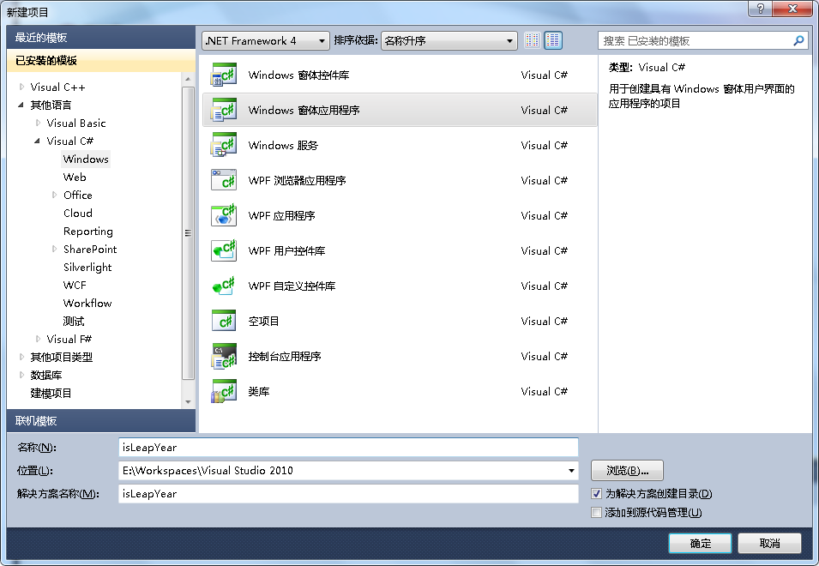The height and width of the screenshot is (566, 819).
Task: Select the 控制台应用程序 template icon
Action: click(224, 356)
